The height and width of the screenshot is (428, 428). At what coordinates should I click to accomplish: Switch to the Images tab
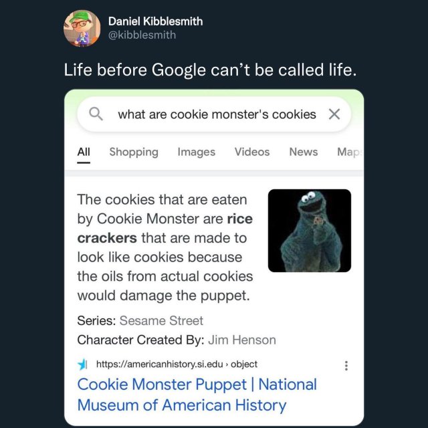click(196, 152)
